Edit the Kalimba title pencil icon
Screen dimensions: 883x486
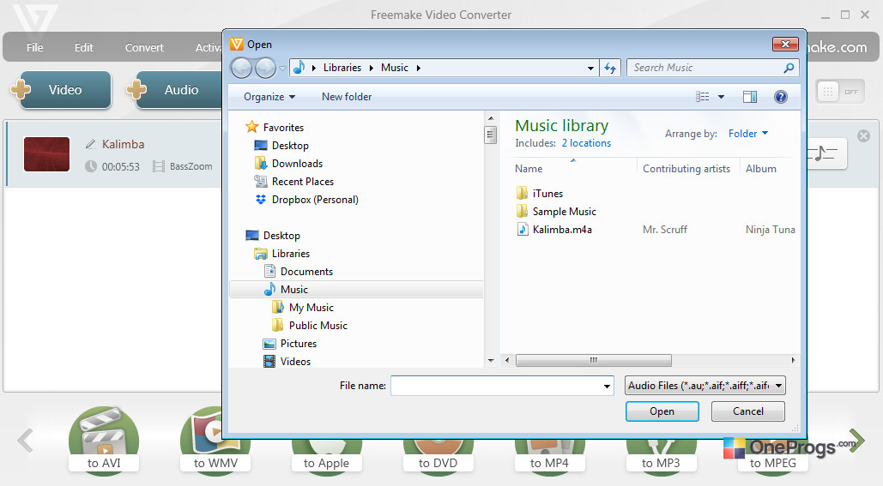90,145
